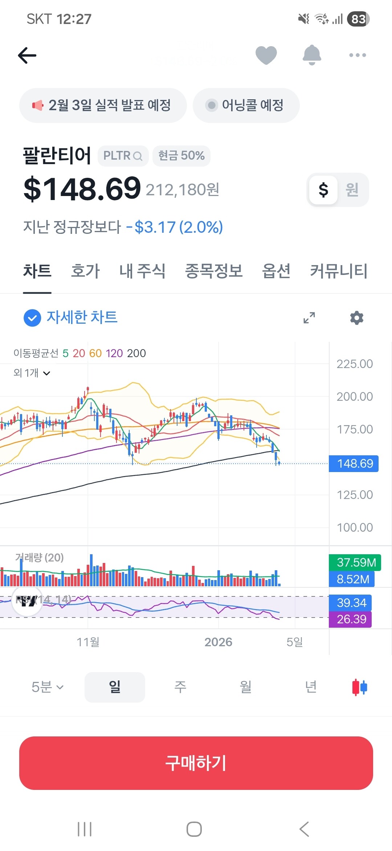
Task: Tap the 148.69 current price marker
Action: click(x=354, y=464)
